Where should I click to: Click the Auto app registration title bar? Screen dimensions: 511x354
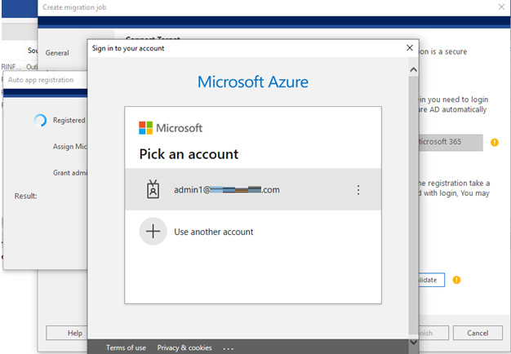pyautogui.click(x=45, y=80)
